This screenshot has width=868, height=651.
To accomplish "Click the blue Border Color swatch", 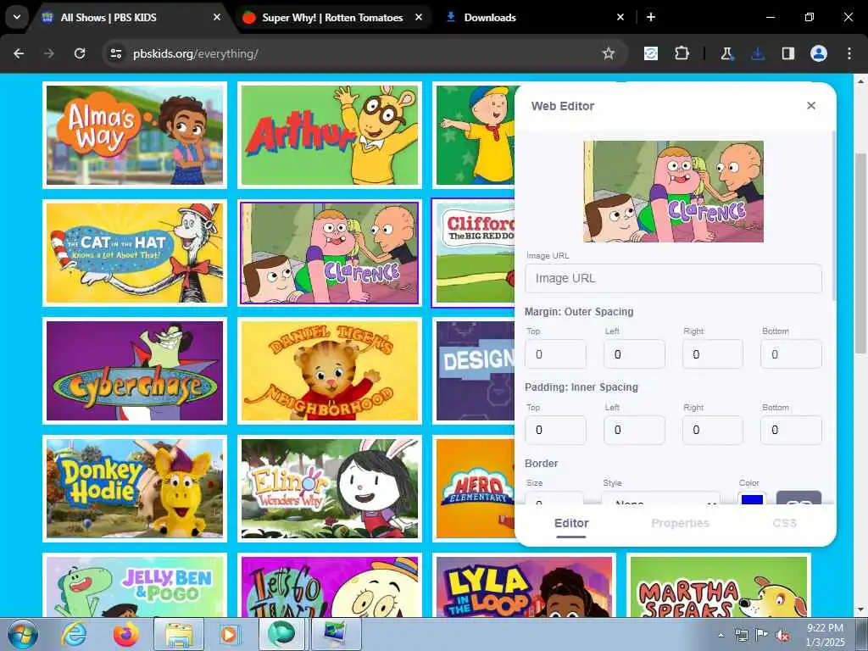I will (752, 498).
